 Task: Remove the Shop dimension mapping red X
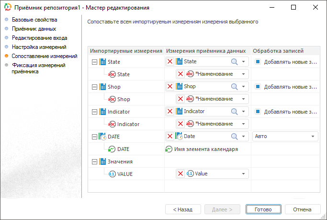[x=170, y=86]
